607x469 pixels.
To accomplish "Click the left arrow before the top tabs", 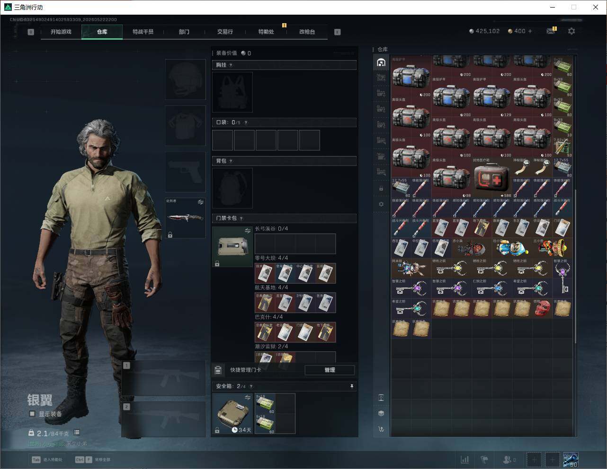I will [x=31, y=32].
